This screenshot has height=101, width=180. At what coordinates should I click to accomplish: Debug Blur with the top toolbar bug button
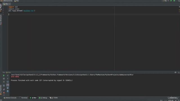[174, 1]
